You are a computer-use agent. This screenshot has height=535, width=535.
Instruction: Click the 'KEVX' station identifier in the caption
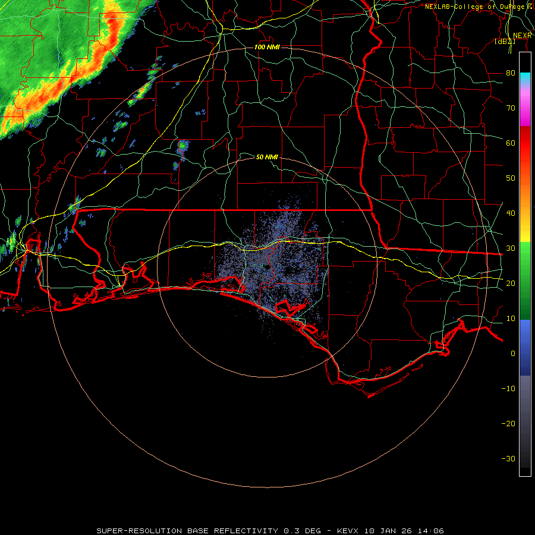click(348, 531)
